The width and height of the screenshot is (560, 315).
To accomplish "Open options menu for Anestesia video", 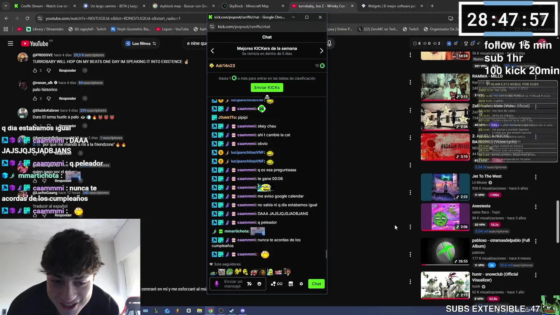I will (535, 206).
